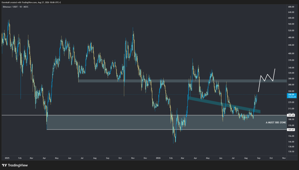Click the 2026 label on time axis
This screenshot has height=170, width=299.
158,158
